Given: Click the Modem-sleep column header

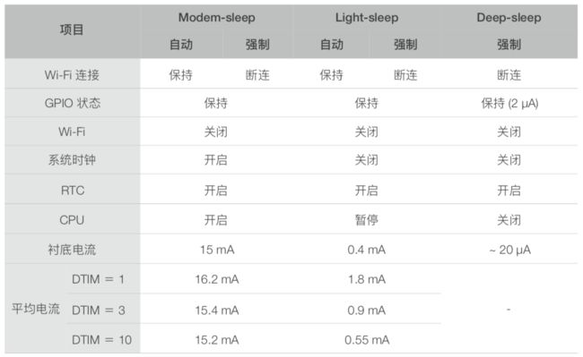Looking at the screenshot, I should (217, 17).
